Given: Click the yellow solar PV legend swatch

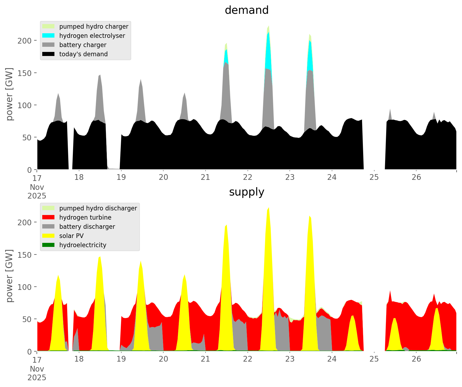Looking at the screenshot, I should [48, 236].
